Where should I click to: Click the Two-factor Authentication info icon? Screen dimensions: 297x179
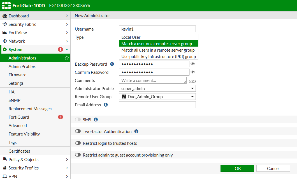136,131
